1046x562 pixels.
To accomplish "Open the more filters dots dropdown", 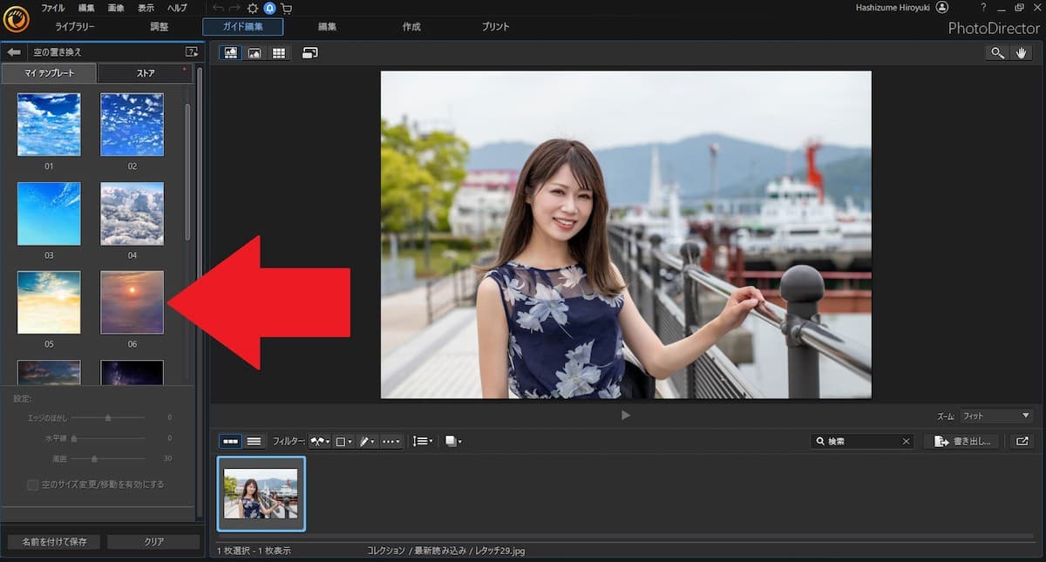I will pos(391,442).
